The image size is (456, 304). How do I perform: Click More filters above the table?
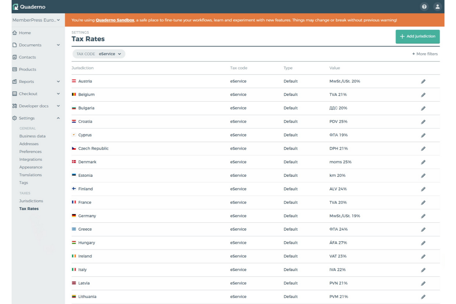[425, 54]
